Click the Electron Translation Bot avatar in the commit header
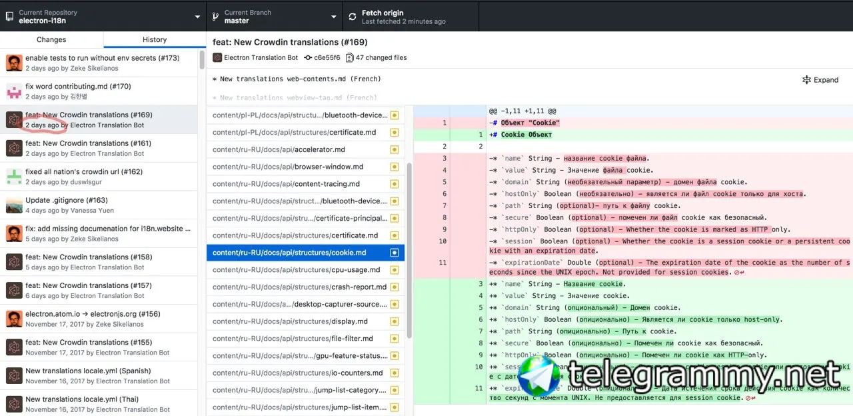This screenshot has width=853, height=416. pyautogui.click(x=217, y=58)
